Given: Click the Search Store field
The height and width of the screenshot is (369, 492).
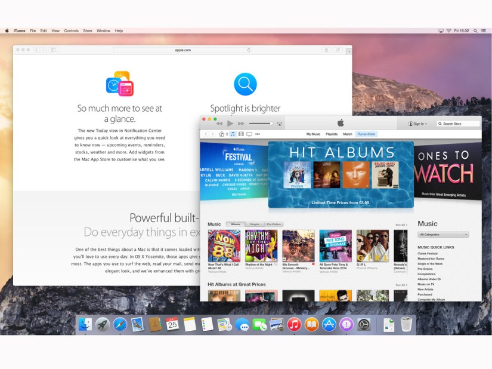Looking at the screenshot, I should point(458,124).
